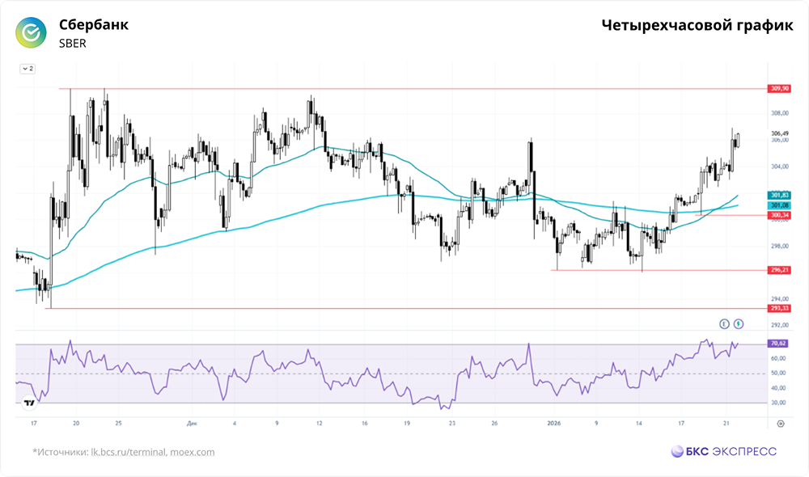Click the 293,33 support price label
Viewport: 809px width, 477px height.
point(780,308)
